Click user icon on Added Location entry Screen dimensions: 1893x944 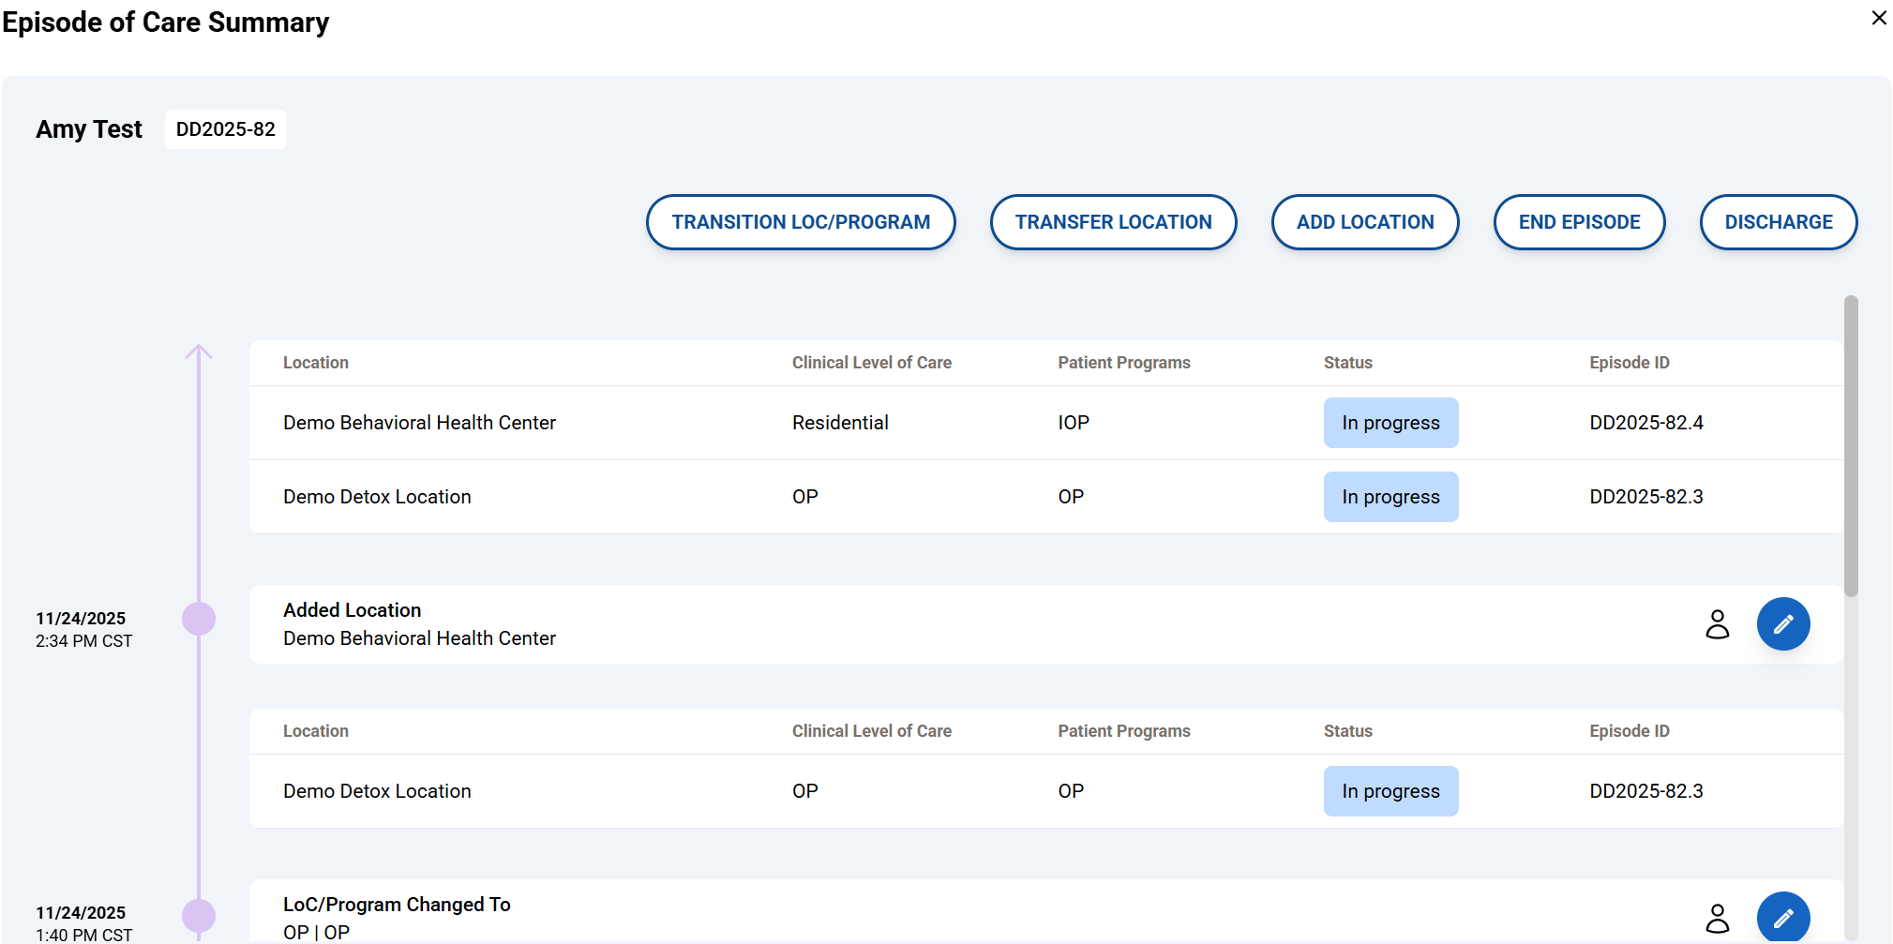1717,624
